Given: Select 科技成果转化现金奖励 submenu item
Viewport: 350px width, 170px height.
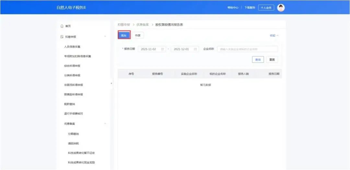Looking at the screenshot, I should click(81, 163).
